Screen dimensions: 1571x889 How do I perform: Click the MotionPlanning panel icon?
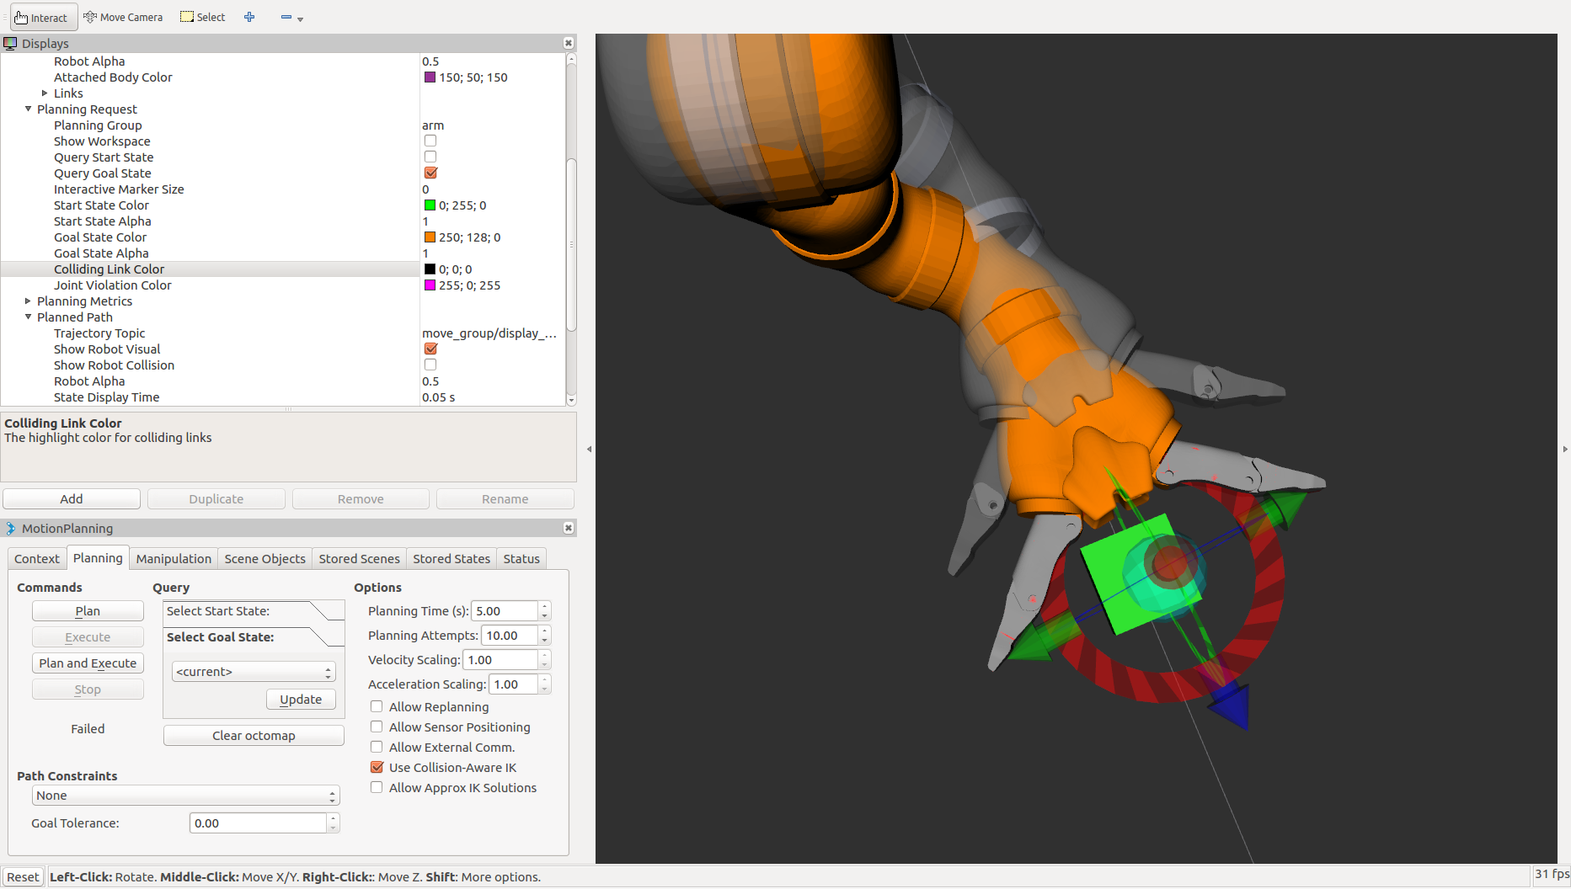click(10, 528)
